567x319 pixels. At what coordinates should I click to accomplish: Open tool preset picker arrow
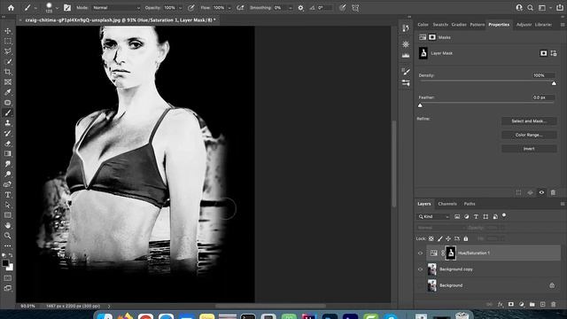tap(35, 8)
